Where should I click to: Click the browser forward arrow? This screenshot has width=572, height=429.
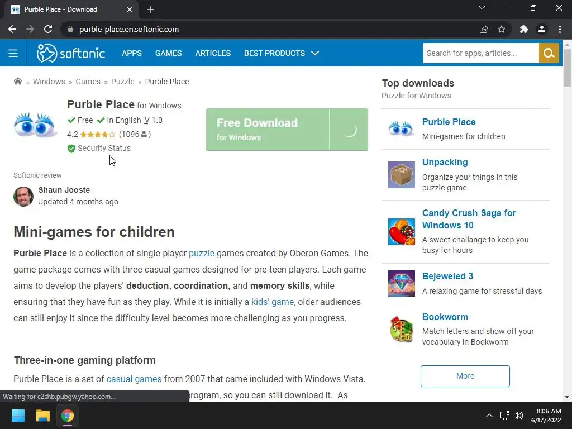coord(30,29)
